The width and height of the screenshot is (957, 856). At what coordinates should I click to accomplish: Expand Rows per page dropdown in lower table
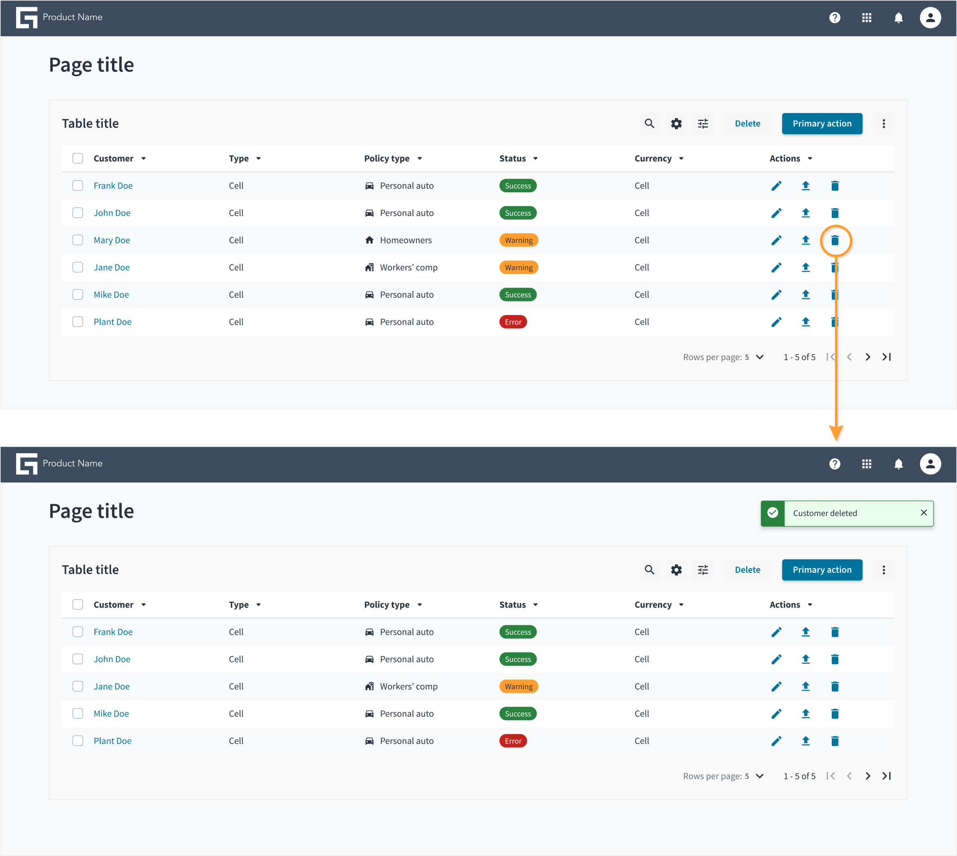pos(760,776)
